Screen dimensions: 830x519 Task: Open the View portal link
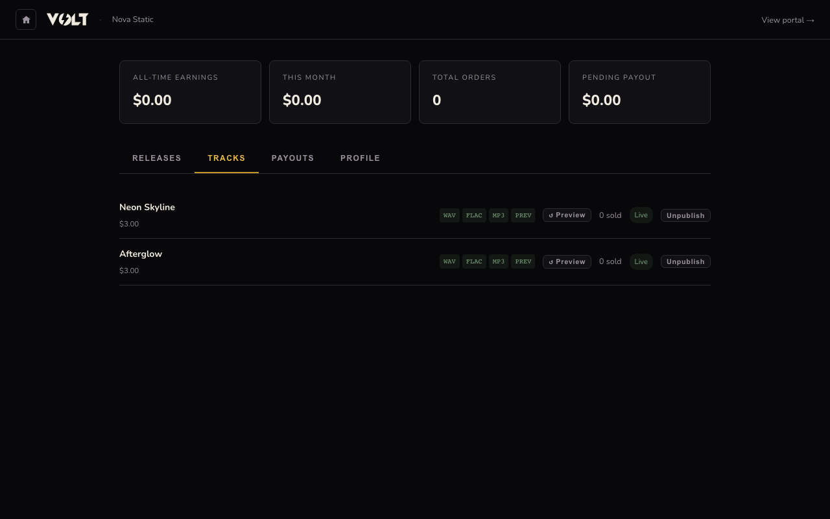(x=788, y=20)
